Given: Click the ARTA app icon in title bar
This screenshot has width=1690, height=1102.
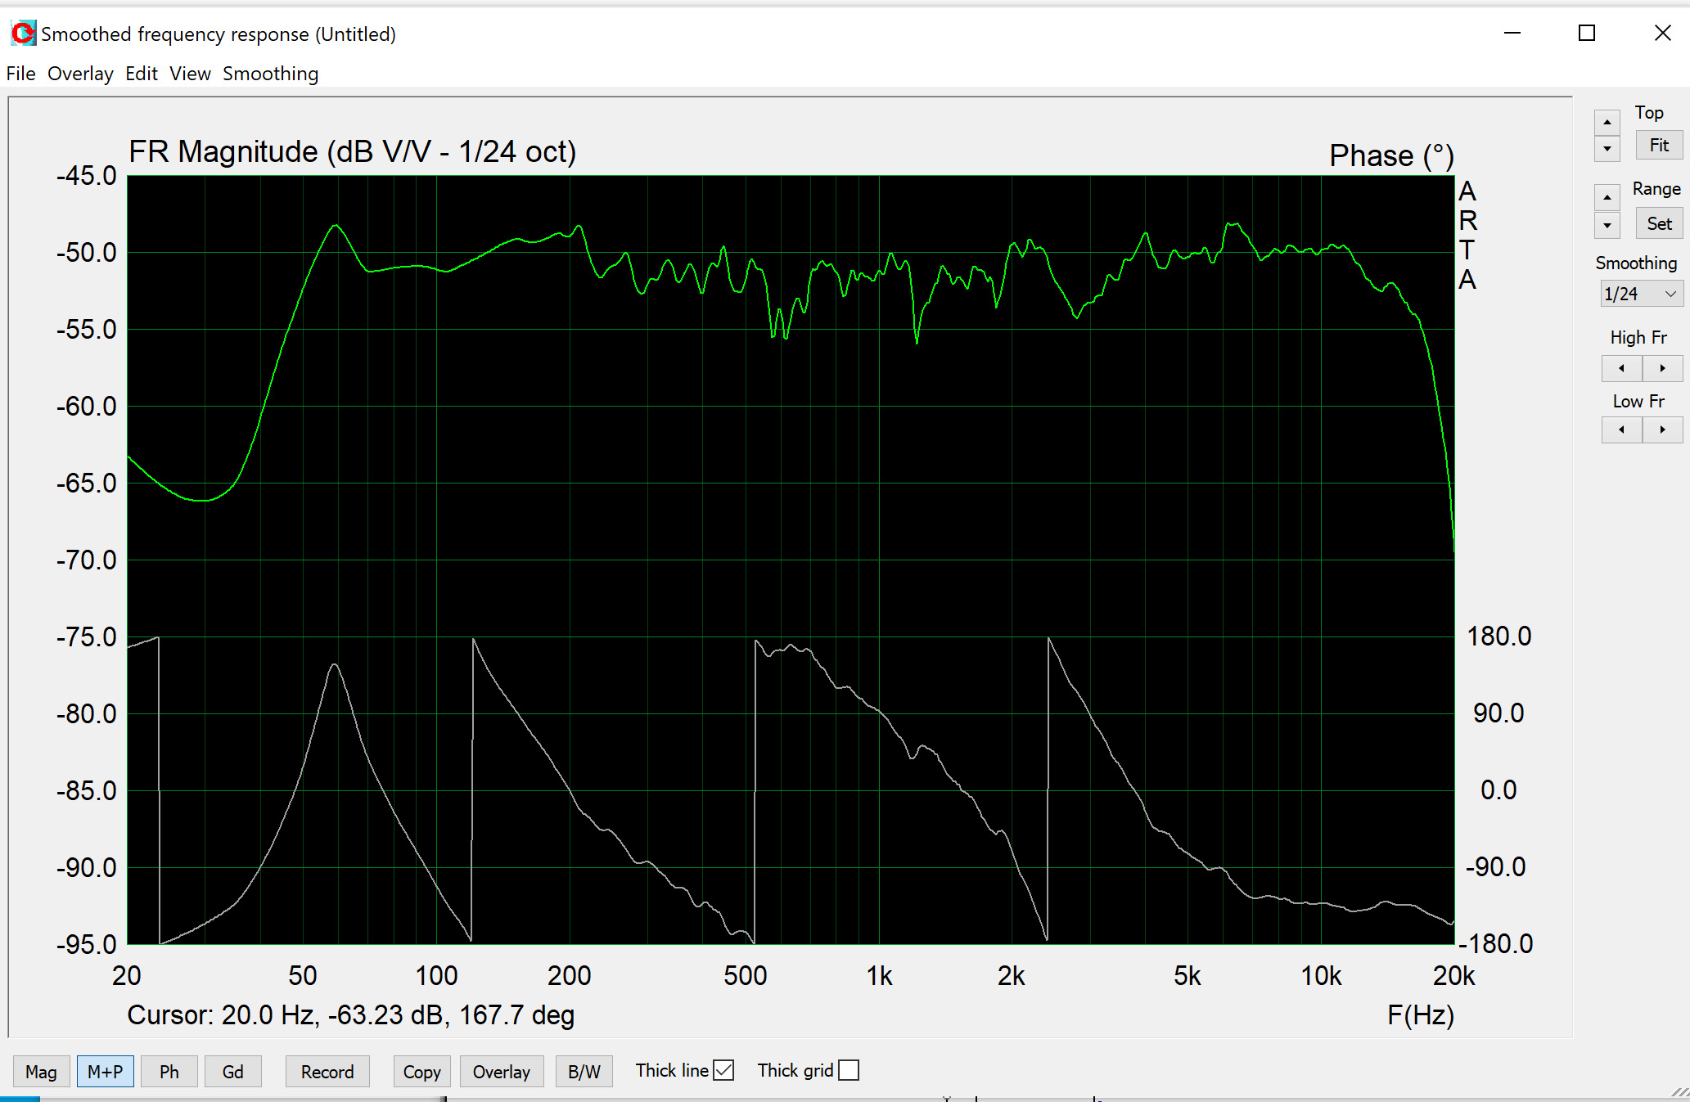Looking at the screenshot, I should tap(23, 34).
